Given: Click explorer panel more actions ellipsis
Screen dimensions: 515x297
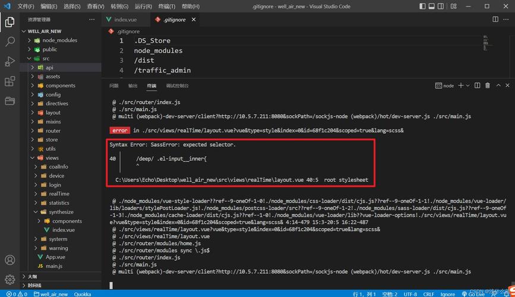Looking at the screenshot, I should [x=91, y=20].
